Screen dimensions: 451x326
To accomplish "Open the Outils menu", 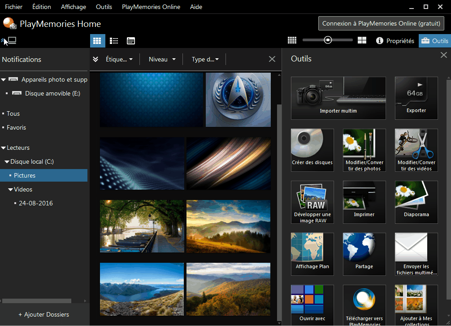I will [x=104, y=7].
